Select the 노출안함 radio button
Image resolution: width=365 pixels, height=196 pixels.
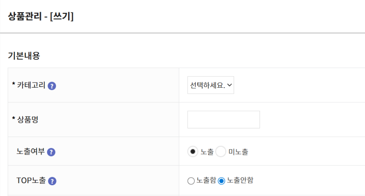point(221,181)
